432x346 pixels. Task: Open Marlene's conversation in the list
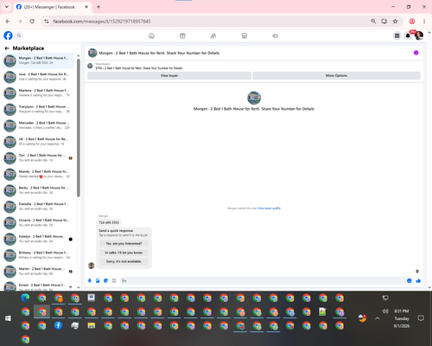[x=38, y=93]
